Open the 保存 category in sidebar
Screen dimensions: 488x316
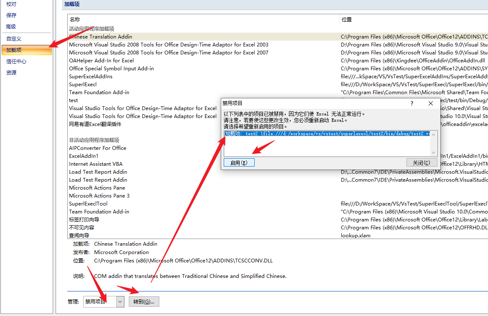coord(11,15)
